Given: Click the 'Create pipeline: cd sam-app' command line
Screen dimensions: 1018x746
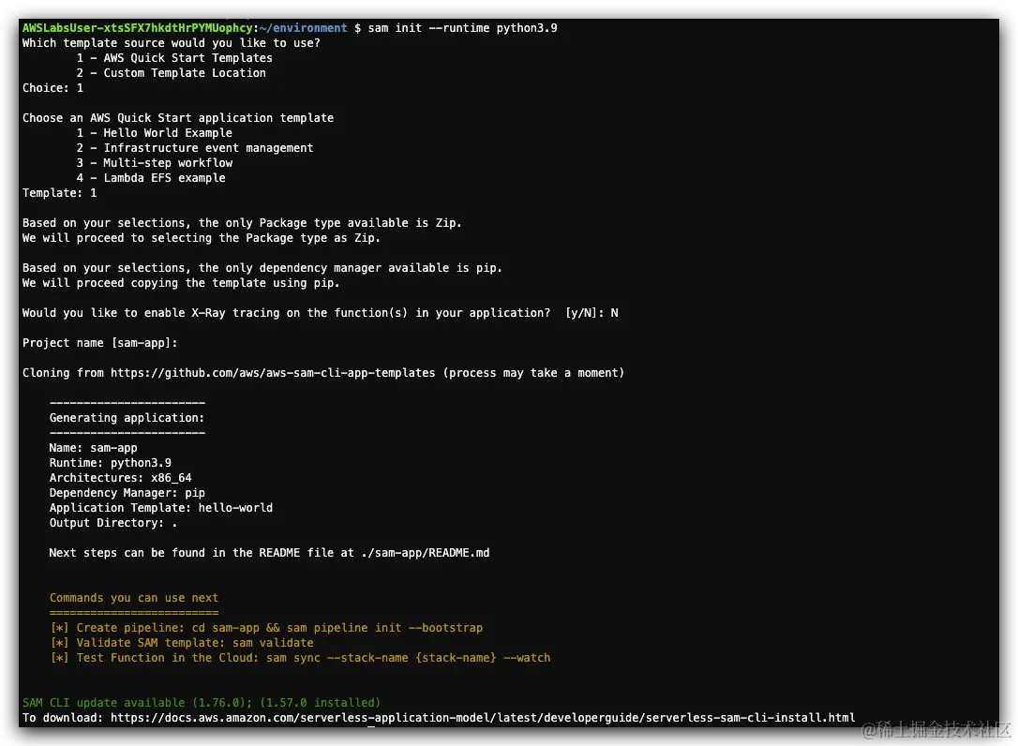Looking at the screenshot, I should pos(266,627).
